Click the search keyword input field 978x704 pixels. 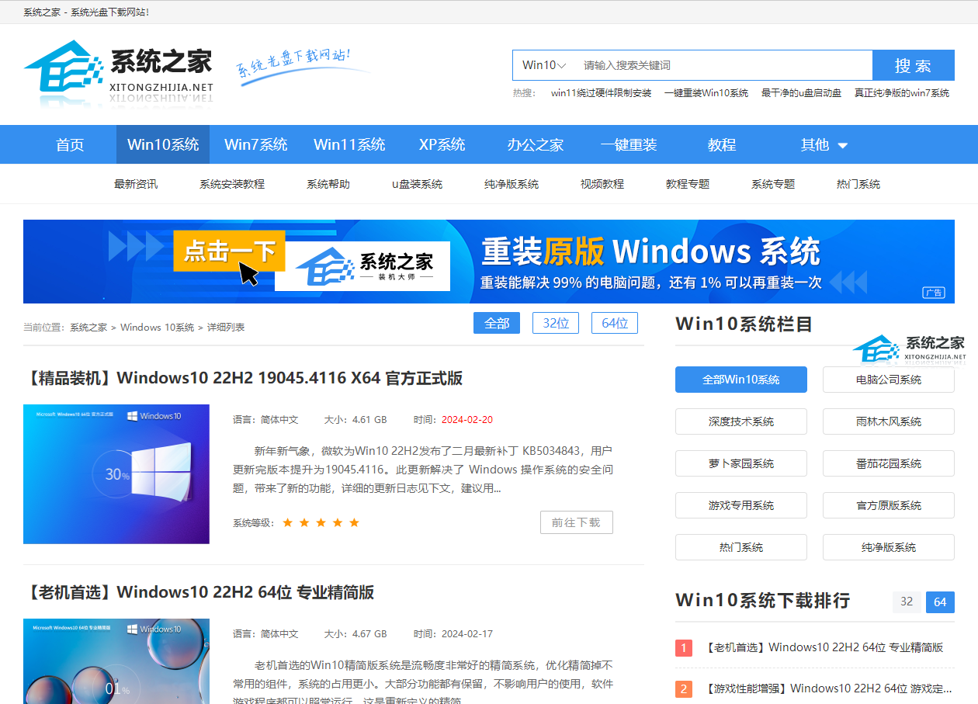723,65
